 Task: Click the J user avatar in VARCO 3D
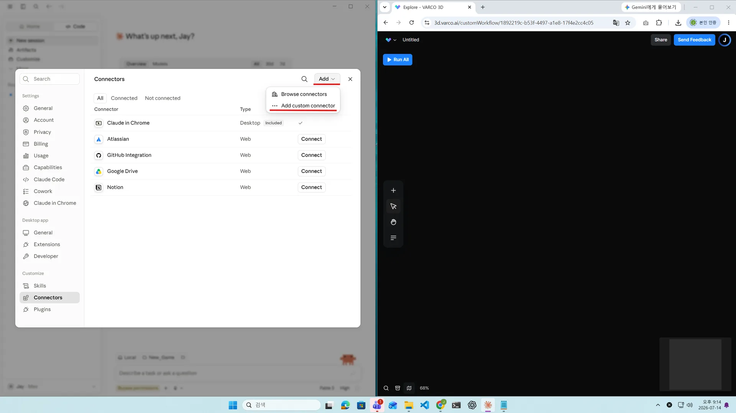pyautogui.click(x=724, y=40)
